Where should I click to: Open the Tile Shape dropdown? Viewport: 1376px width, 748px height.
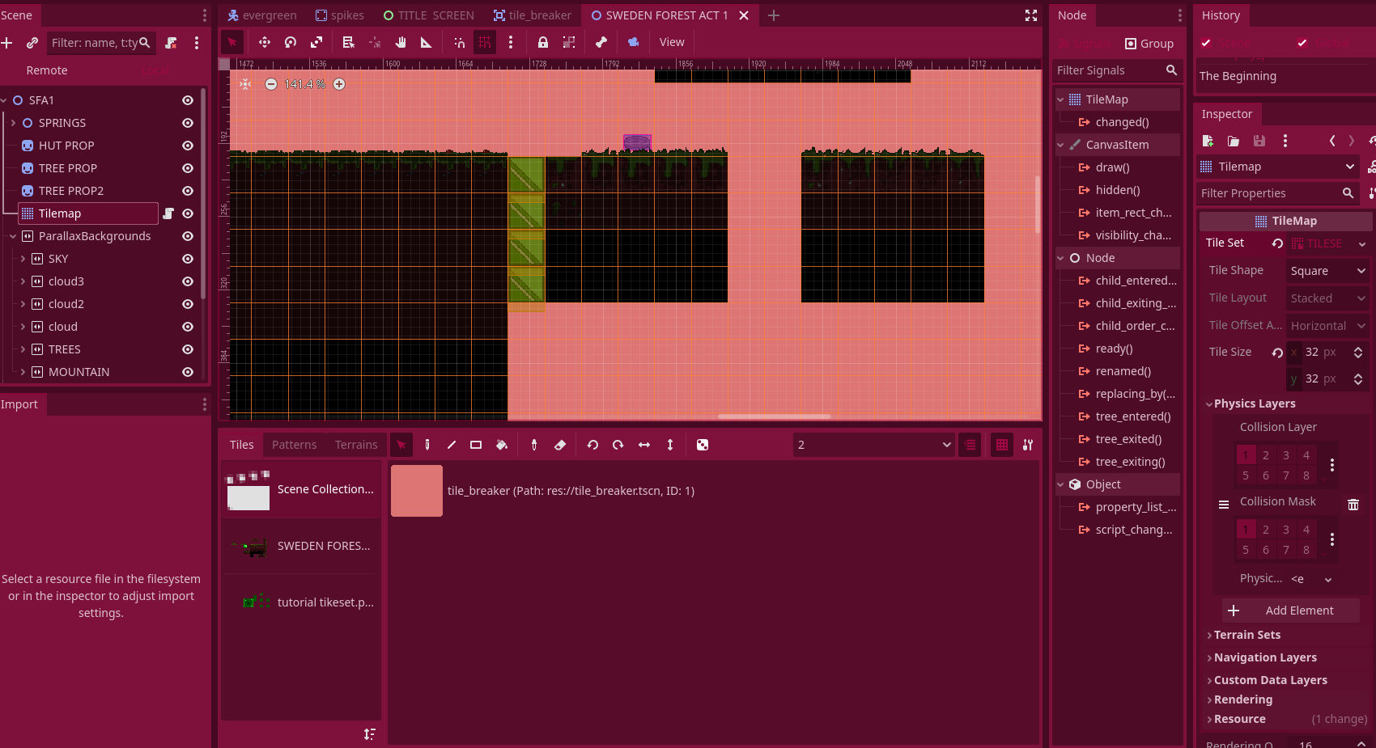point(1327,271)
